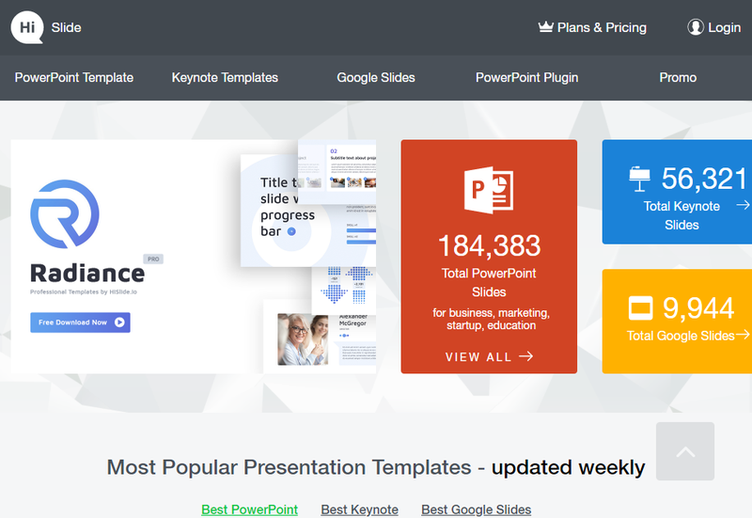Click the arrow icon after VIEW ALL
Image resolution: width=752 pixels, height=518 pixels.
coord(526,356)
